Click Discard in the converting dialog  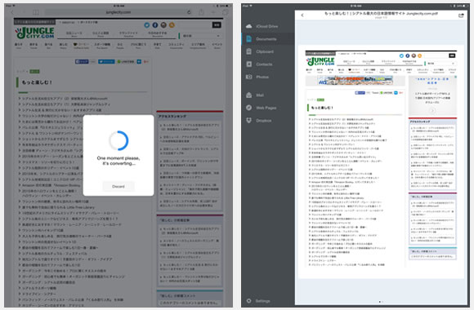coord(118,186)
